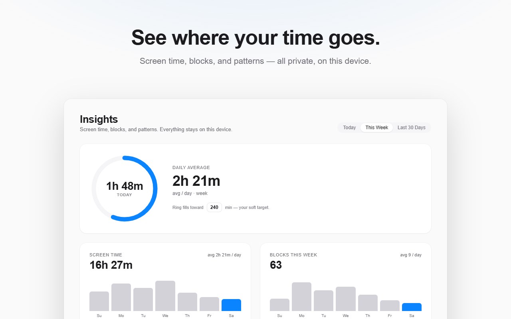Select the blue Saturday screen time bar

[x=232, y=305]
